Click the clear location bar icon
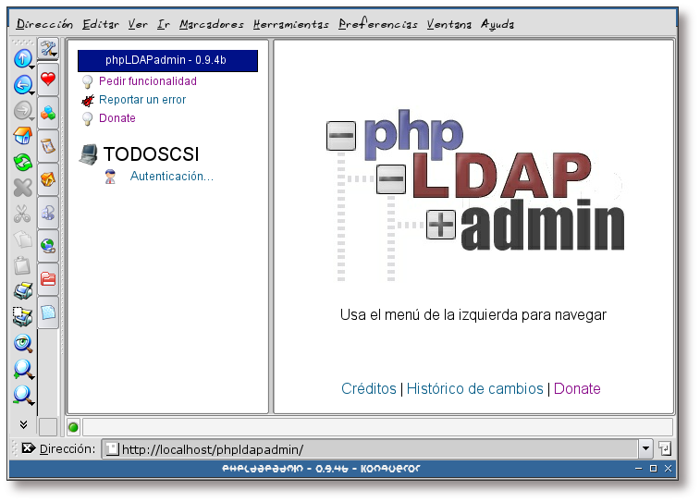 (x=28, y=448)
